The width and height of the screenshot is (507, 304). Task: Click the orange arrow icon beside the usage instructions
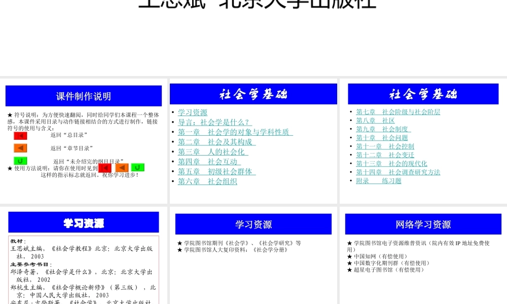(120, 167)
